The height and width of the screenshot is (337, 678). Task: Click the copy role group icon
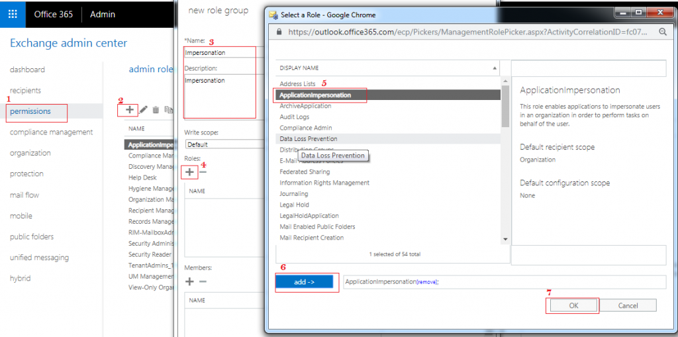[169, 111]
